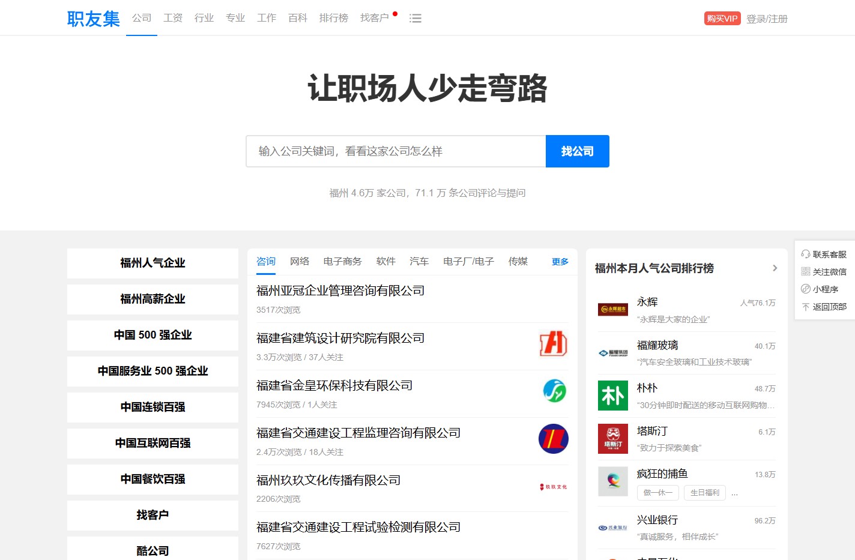Select the 电子商务 industry tab

pos(343,262)
